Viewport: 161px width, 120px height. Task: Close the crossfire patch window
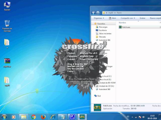[x=105, y=43]
